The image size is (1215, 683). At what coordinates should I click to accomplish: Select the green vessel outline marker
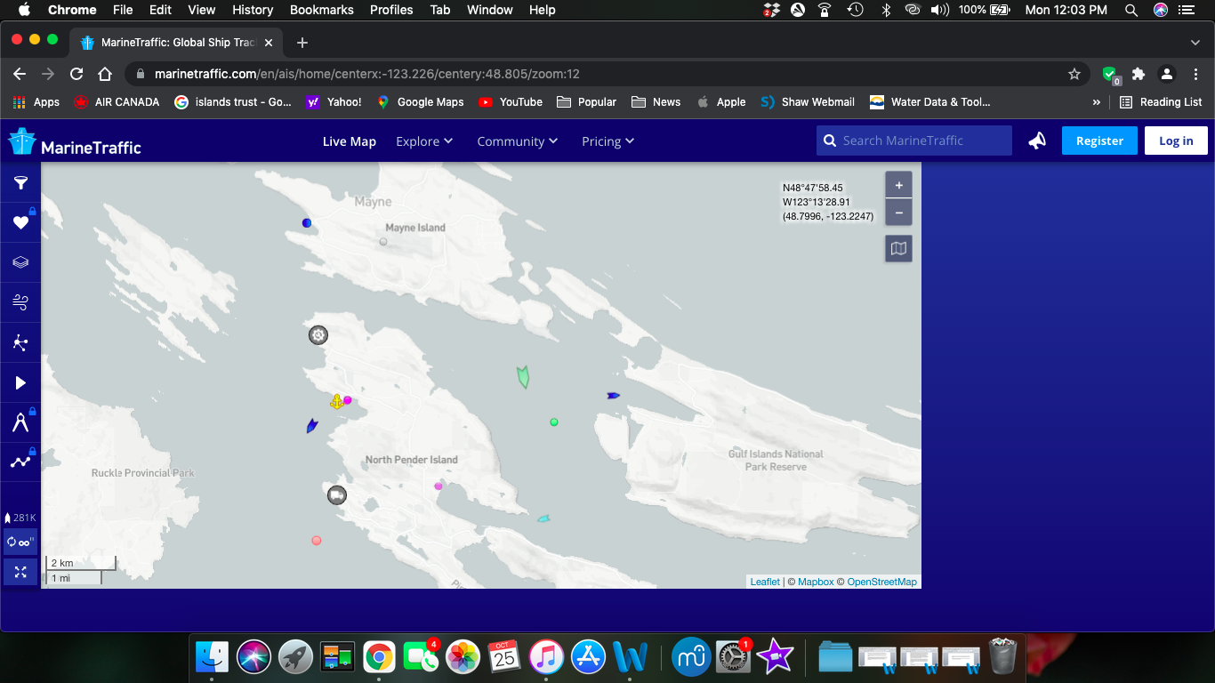[x=524, y=377]
